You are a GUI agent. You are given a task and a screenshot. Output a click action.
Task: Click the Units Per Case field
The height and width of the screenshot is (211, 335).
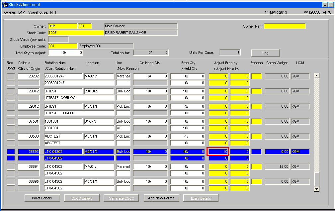pos(230,53)
